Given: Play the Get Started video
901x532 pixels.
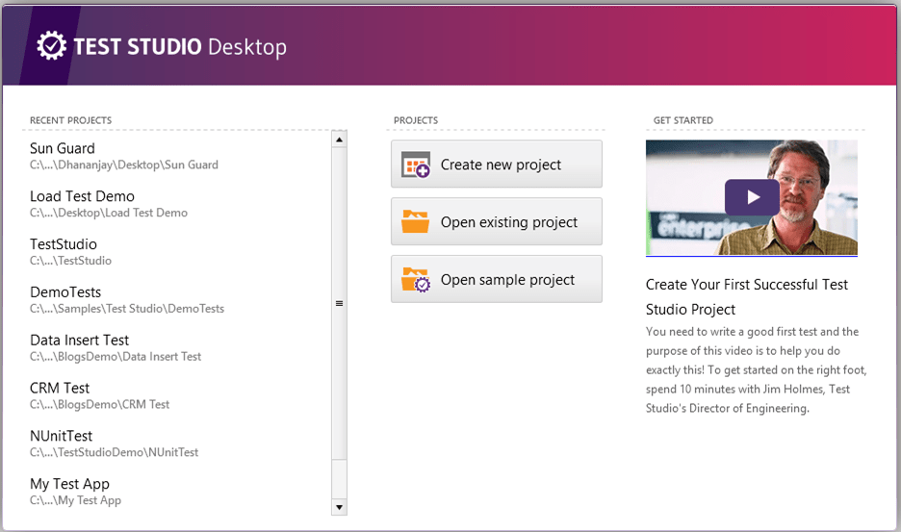Looking at the screenshot, I should point(752,197).
